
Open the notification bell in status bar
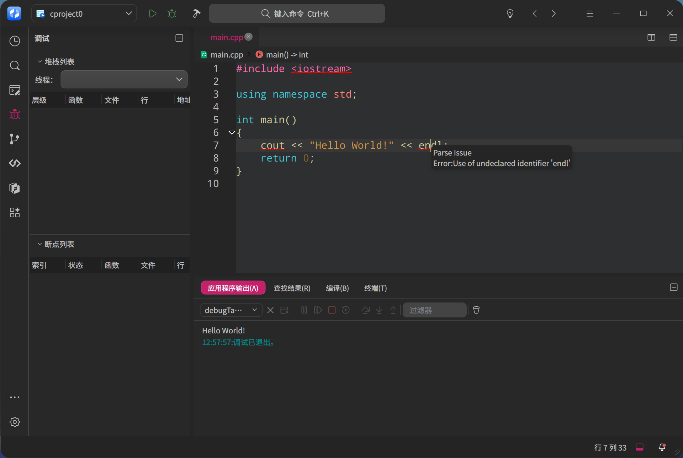(x=662, y=447)
